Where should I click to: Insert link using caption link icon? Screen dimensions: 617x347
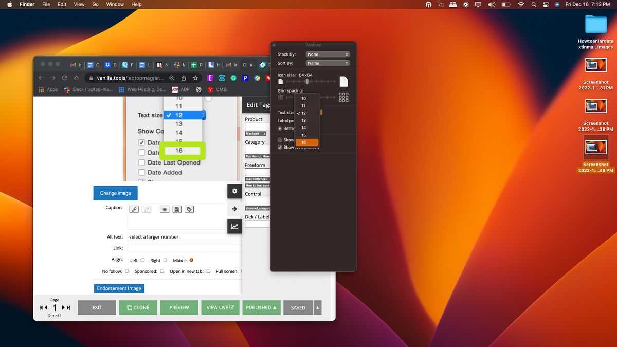point(134,209)
